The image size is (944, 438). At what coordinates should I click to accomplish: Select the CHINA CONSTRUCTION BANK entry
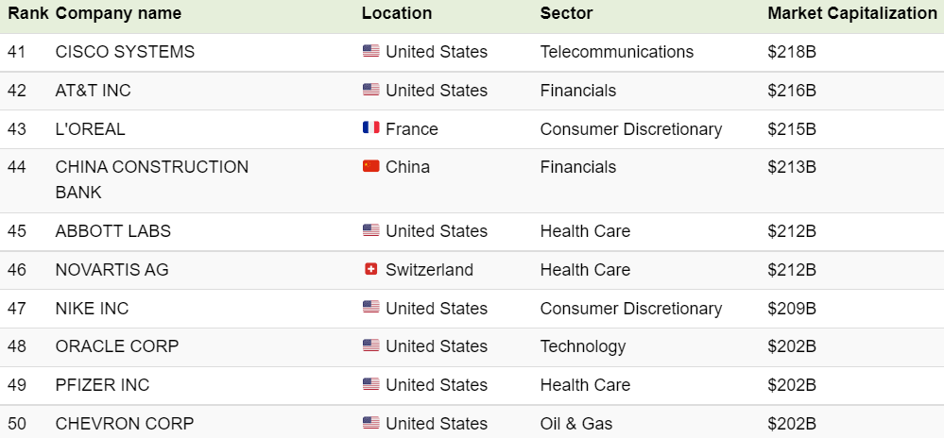pyautogui.click(x=152, y=179)
